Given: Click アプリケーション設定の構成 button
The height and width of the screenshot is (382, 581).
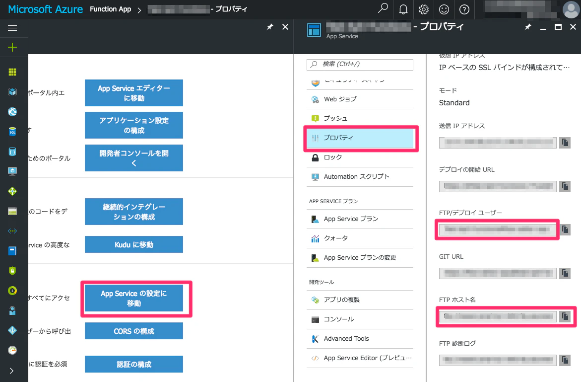Looking at the screenshot, I should click(134, 125).
